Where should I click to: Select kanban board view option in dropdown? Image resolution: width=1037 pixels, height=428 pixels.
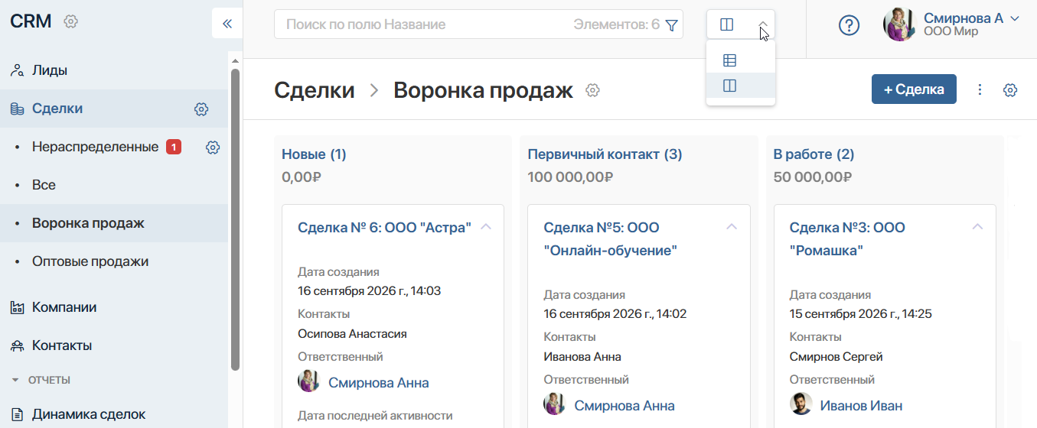tap(729, 86)
